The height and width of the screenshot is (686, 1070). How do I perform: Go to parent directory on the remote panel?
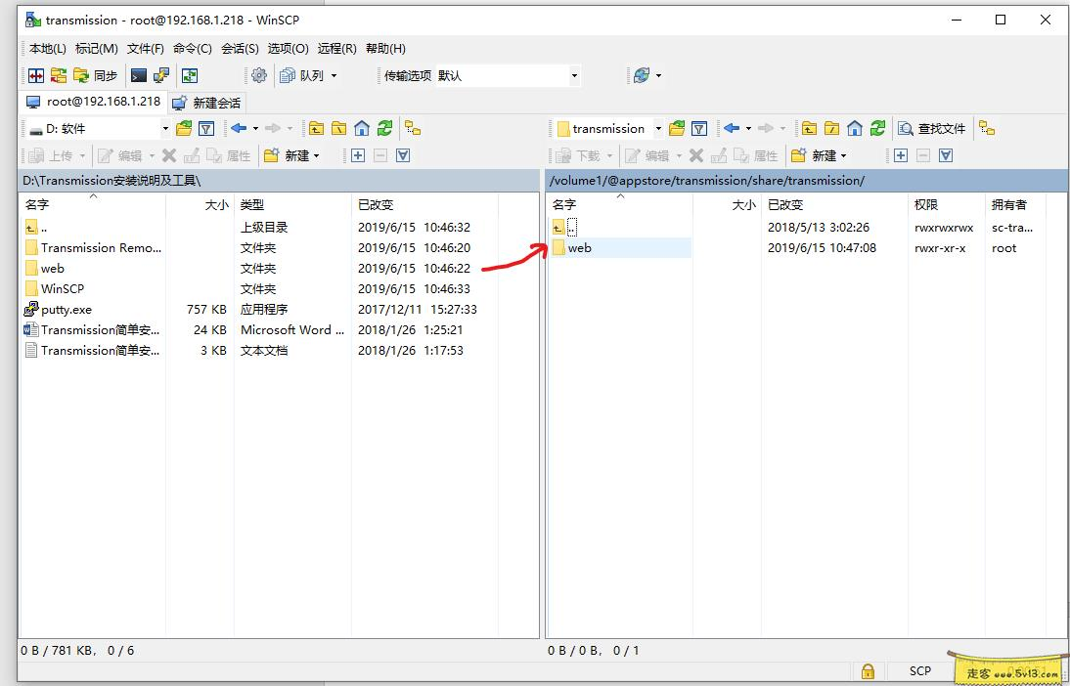coord(808,128)
